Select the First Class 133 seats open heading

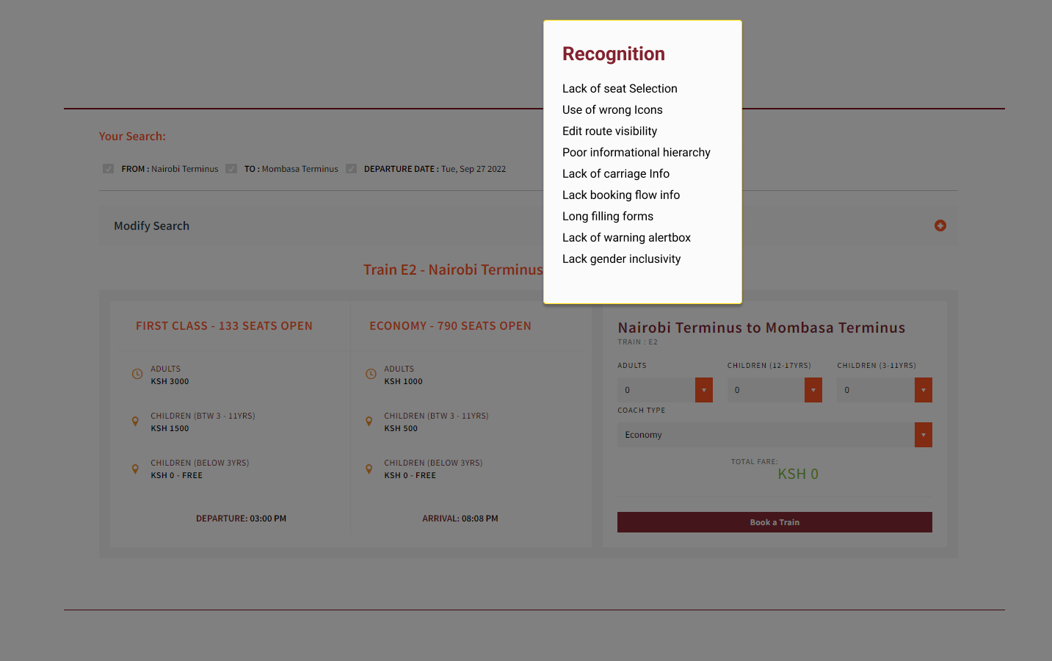tap(224, 326)
